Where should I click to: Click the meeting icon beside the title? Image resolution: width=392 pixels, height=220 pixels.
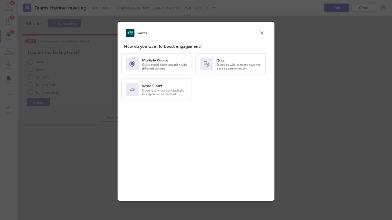point(27,8)
